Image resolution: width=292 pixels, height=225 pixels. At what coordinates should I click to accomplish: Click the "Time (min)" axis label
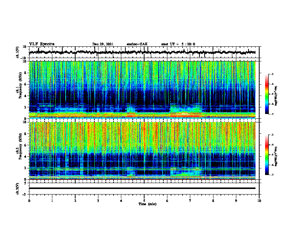(147, 204)
